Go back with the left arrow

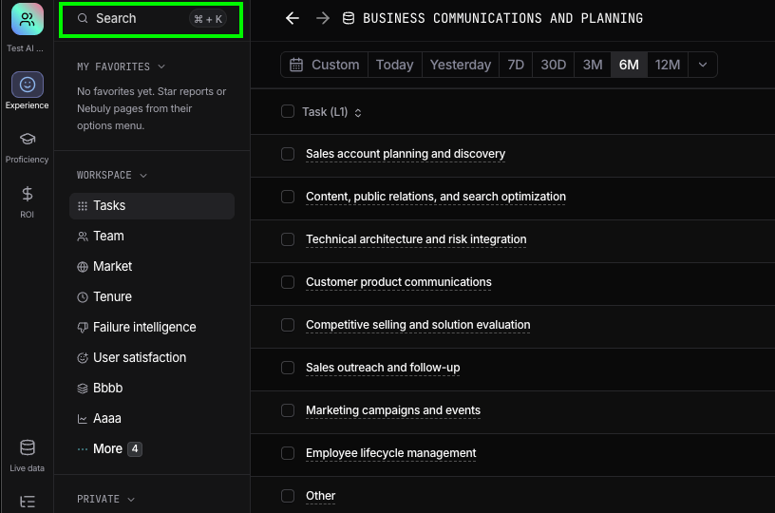pos(293,19)
